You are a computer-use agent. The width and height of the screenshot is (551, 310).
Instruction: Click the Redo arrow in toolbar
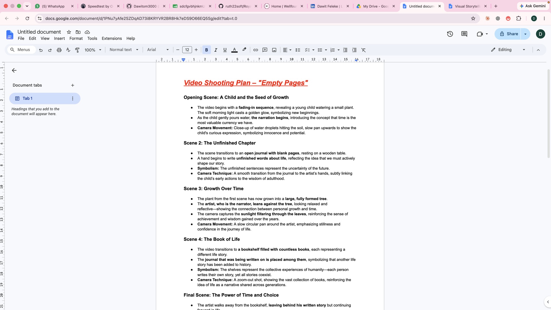50,50
